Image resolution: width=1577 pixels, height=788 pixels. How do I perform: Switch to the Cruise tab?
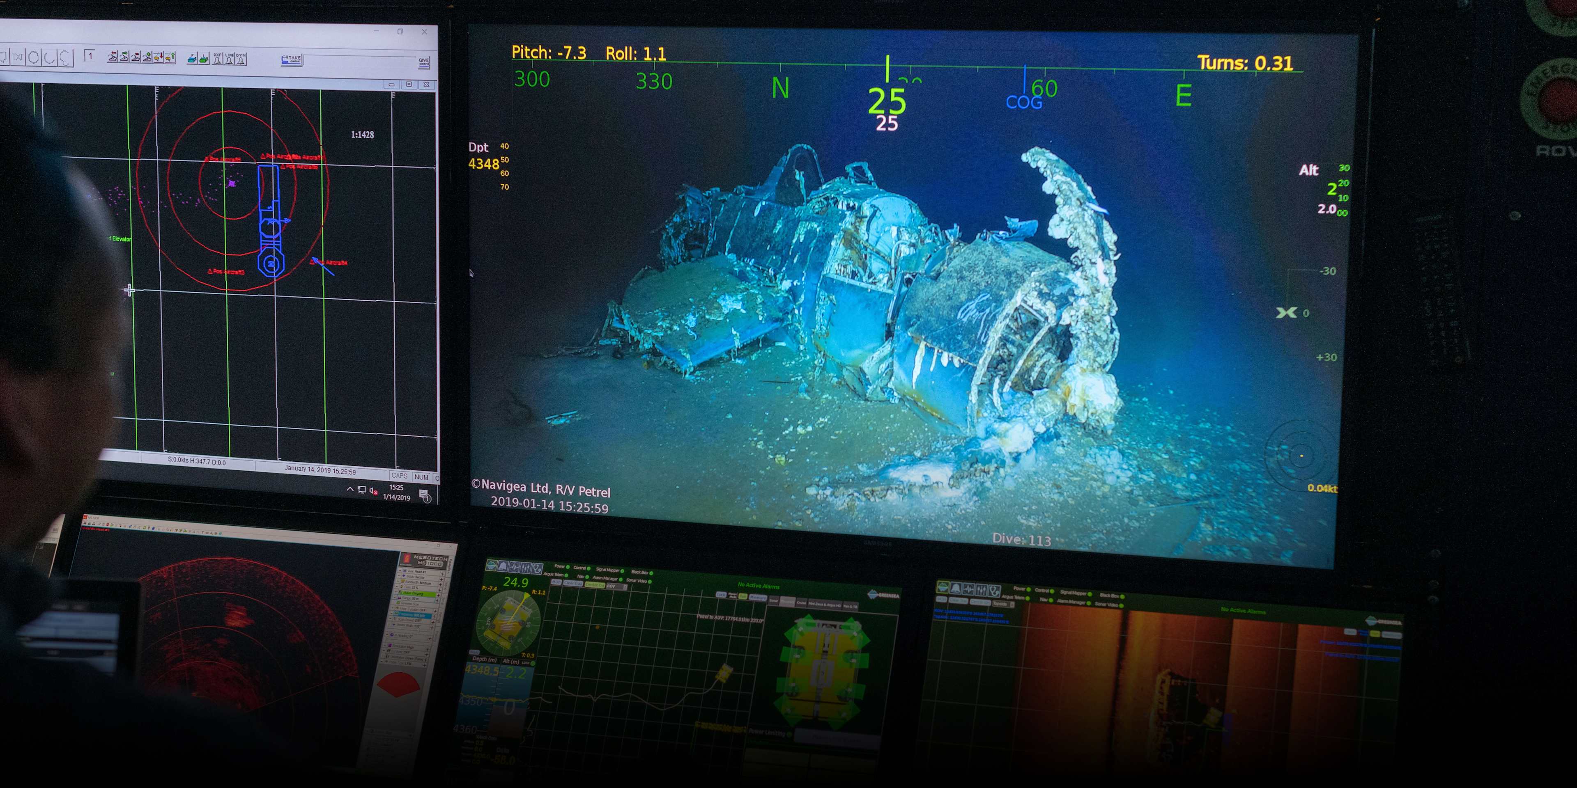click(x=801, y=603)
